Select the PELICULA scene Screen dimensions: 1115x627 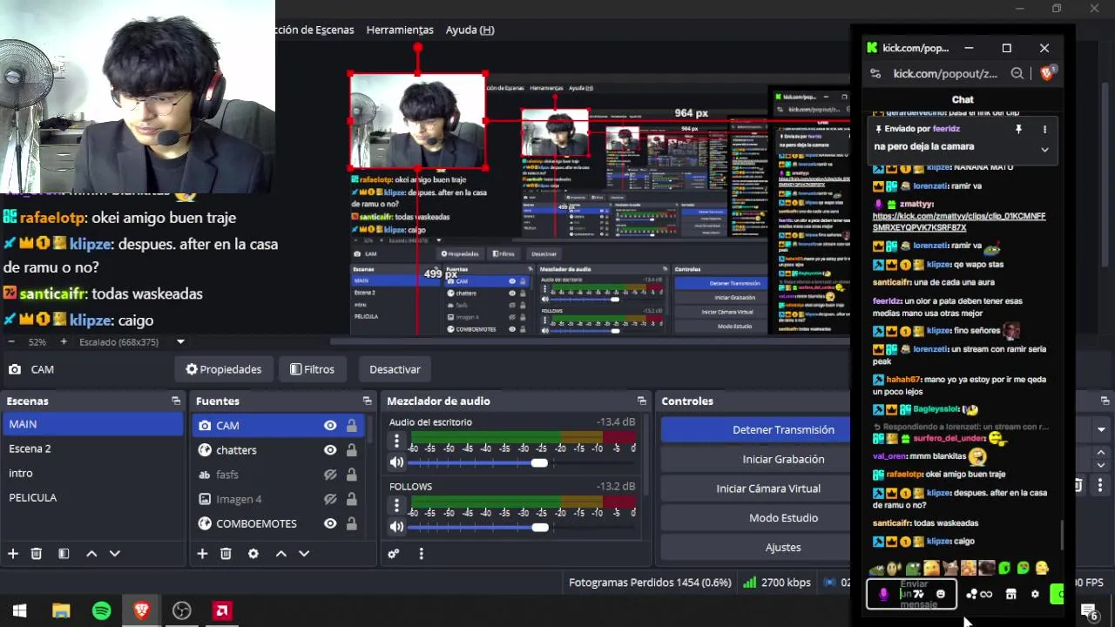(91, 497)
